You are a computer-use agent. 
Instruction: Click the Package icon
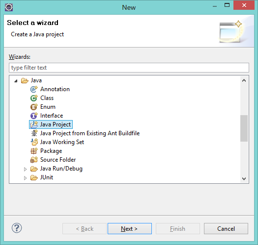pos(34,151)
